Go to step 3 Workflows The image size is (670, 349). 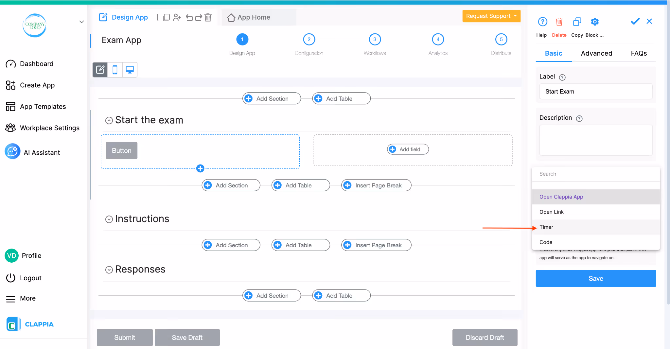point(375,39)
